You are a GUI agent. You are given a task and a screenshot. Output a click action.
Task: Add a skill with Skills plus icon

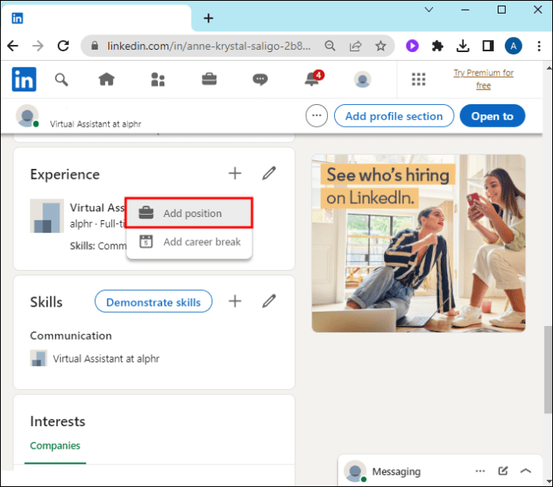pos(235,301)
